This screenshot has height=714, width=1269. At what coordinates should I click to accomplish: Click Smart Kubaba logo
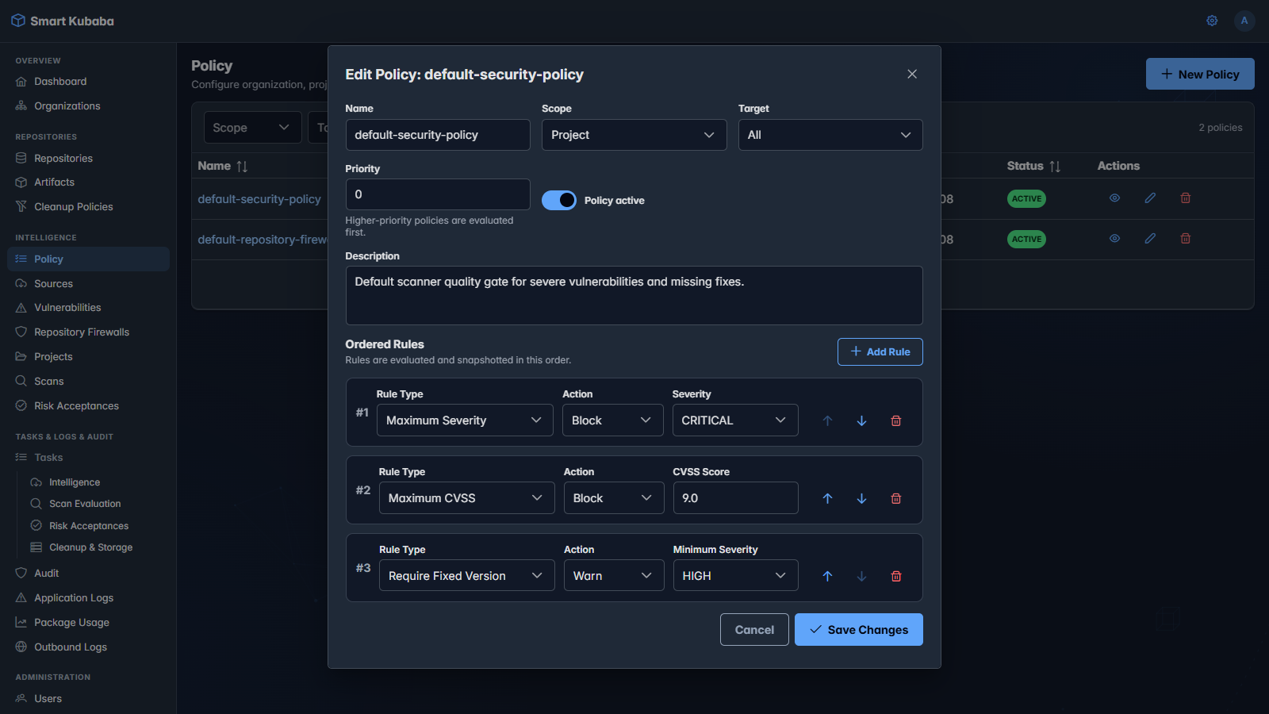63,21
